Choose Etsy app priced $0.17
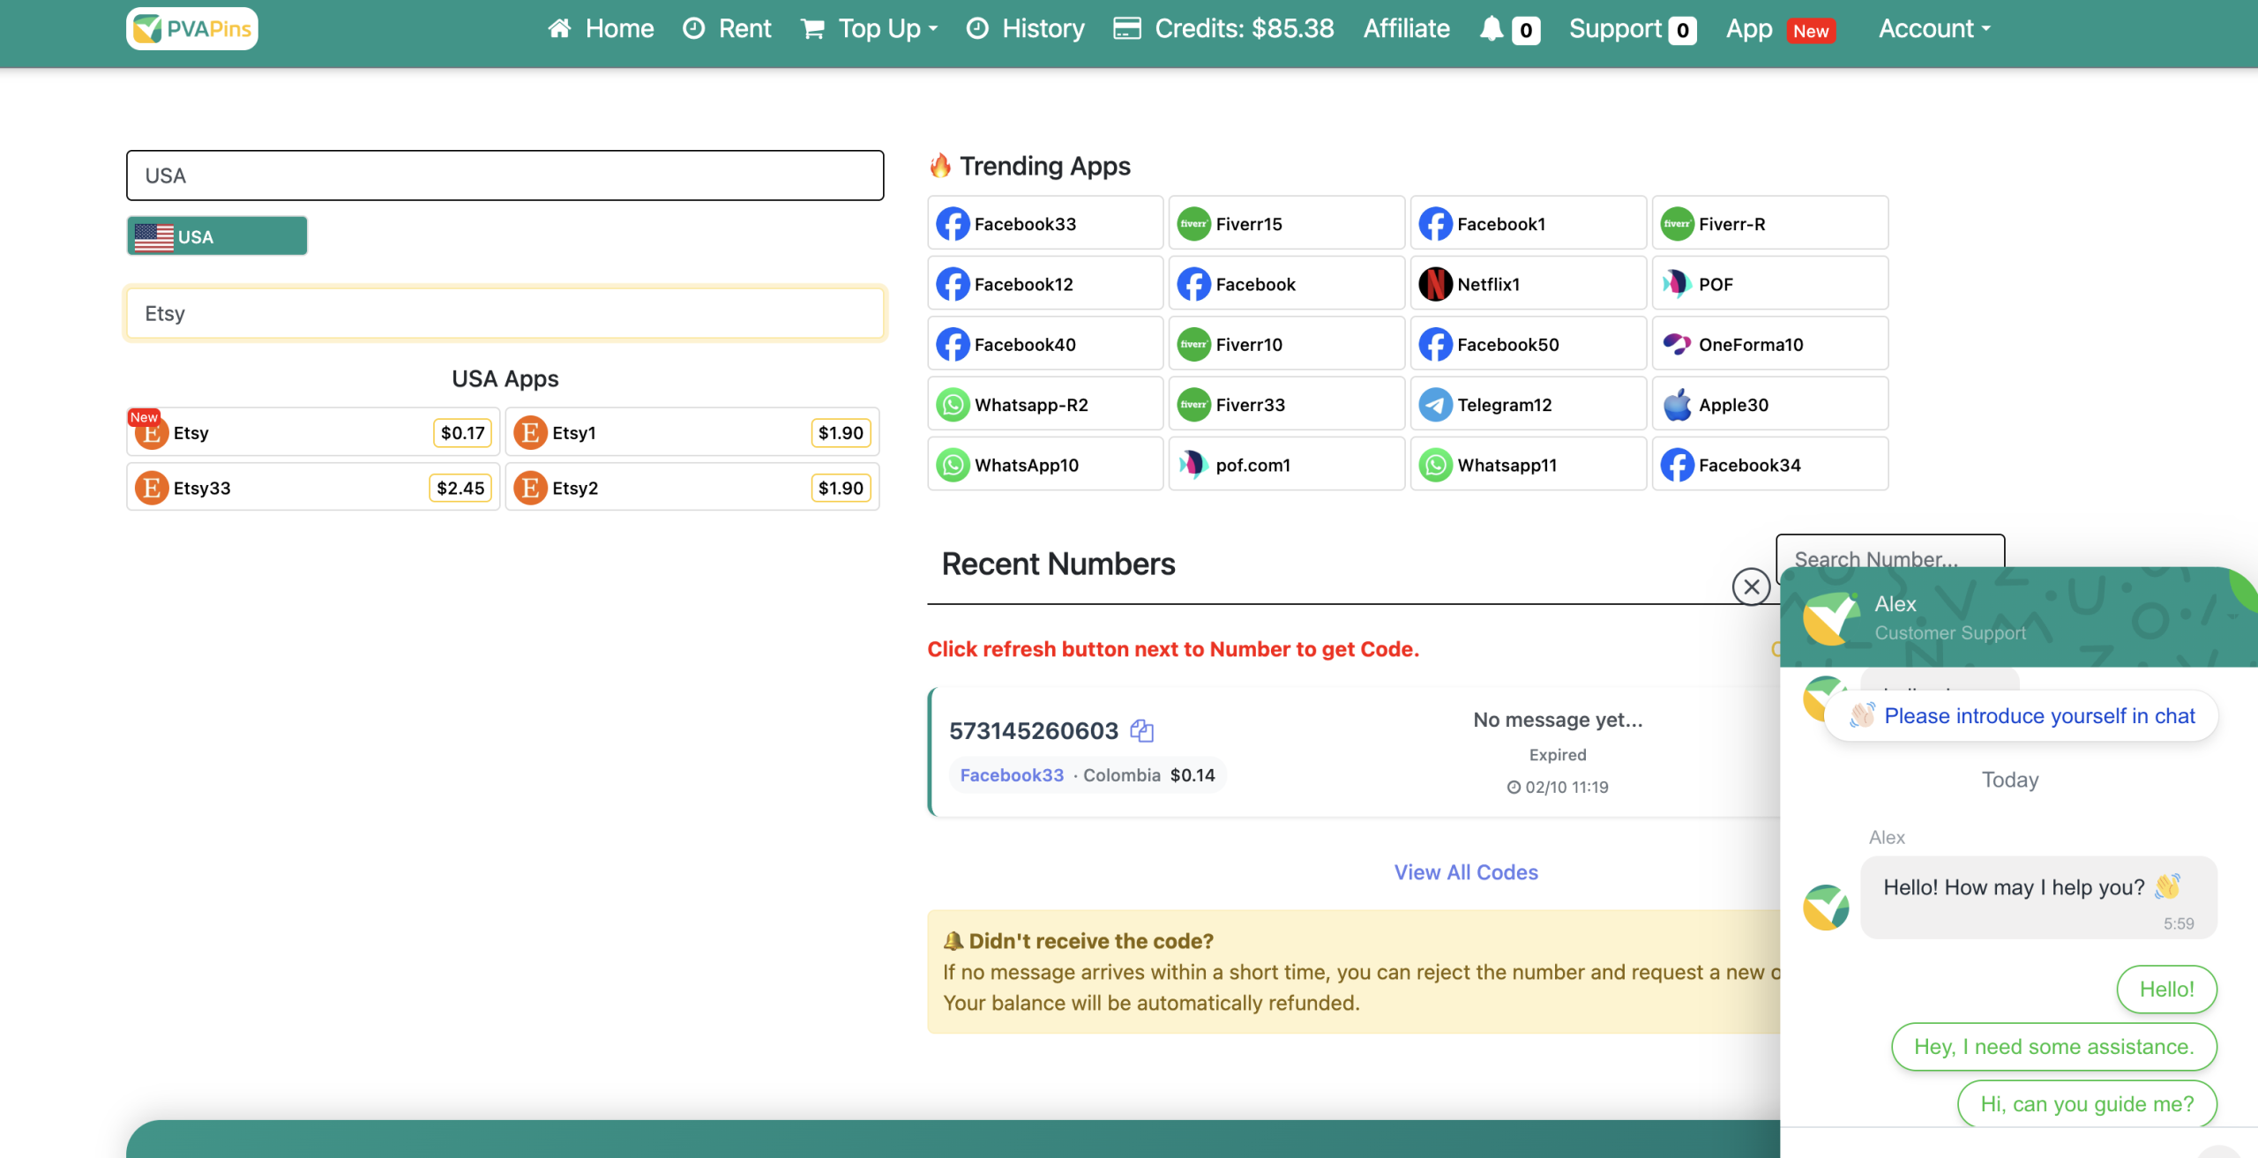 click(313, 433)
